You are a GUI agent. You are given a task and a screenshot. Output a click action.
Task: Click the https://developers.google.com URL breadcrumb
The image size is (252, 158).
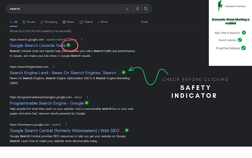click(x=35, y=125)
